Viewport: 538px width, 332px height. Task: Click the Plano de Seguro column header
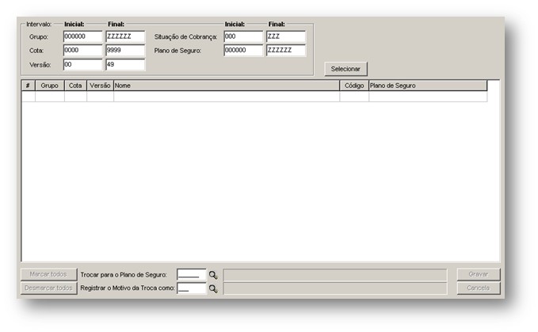(428, 86)
